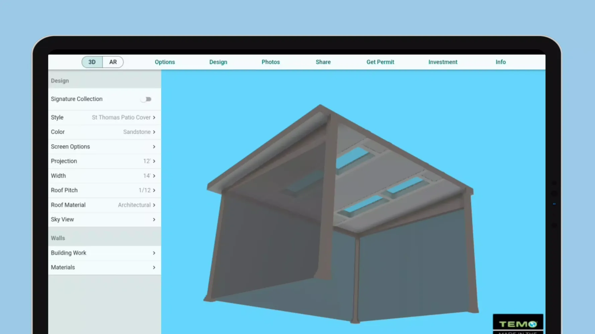
Task: Expand the Roof Material chevron
Action: tap(154, 205)
